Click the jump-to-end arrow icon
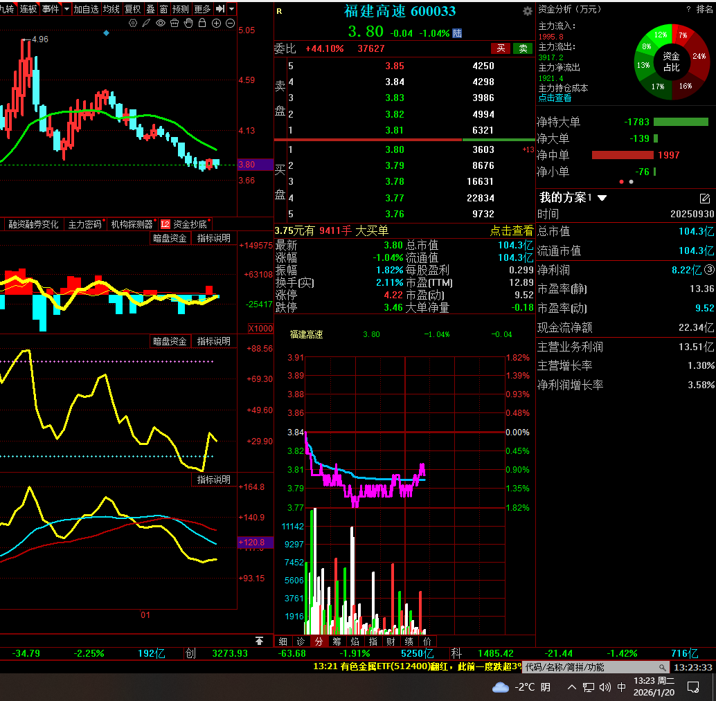The image size is (716, 701). point(220,9)
